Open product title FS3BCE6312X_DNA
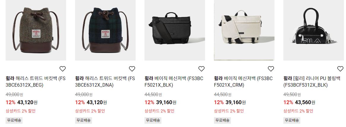The image size is (346, 127). click(x=105, y=82)
